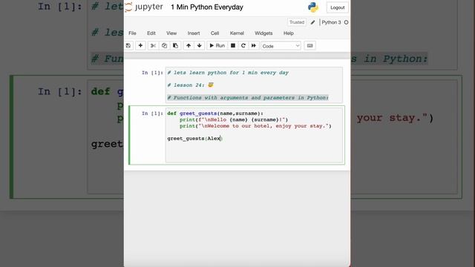
Task: Open the cell type Code dropdown
Action: [281, 46]
